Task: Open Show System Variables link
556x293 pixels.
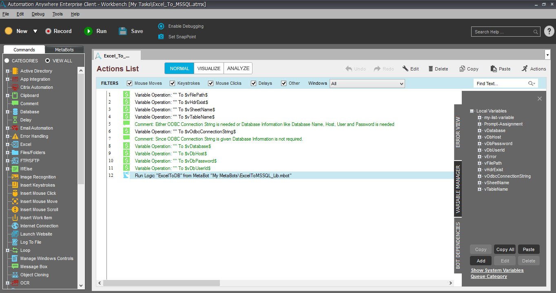Action: 497,270
